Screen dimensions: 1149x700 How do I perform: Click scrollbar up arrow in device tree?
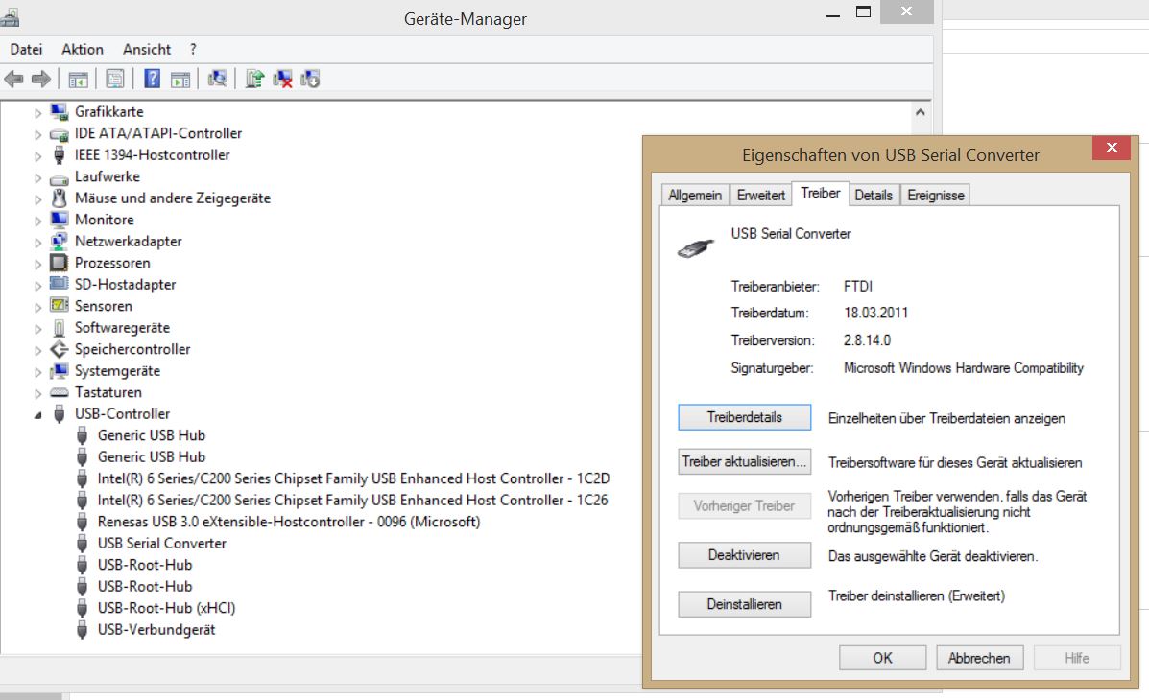[921, 113]
